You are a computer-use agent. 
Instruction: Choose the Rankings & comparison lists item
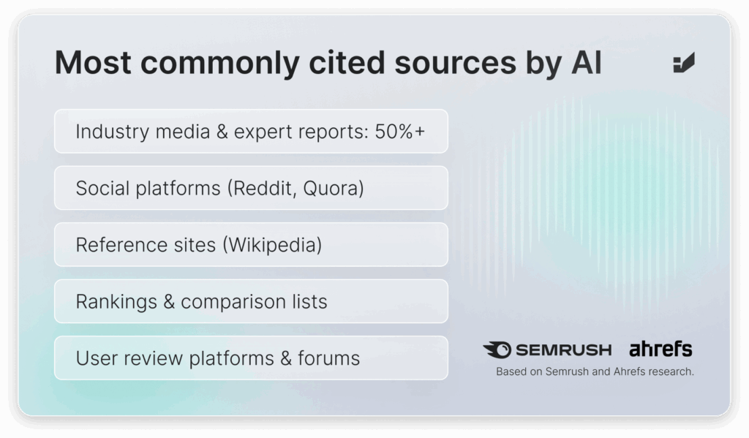pyautogui.click(x=251, y=301)
